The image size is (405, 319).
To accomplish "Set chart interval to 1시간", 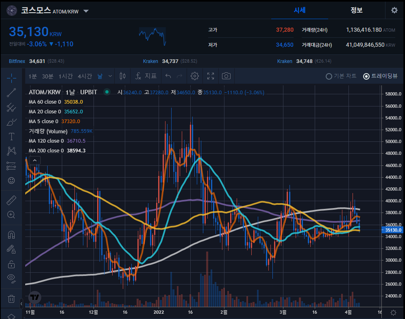I will click(65, 76).
